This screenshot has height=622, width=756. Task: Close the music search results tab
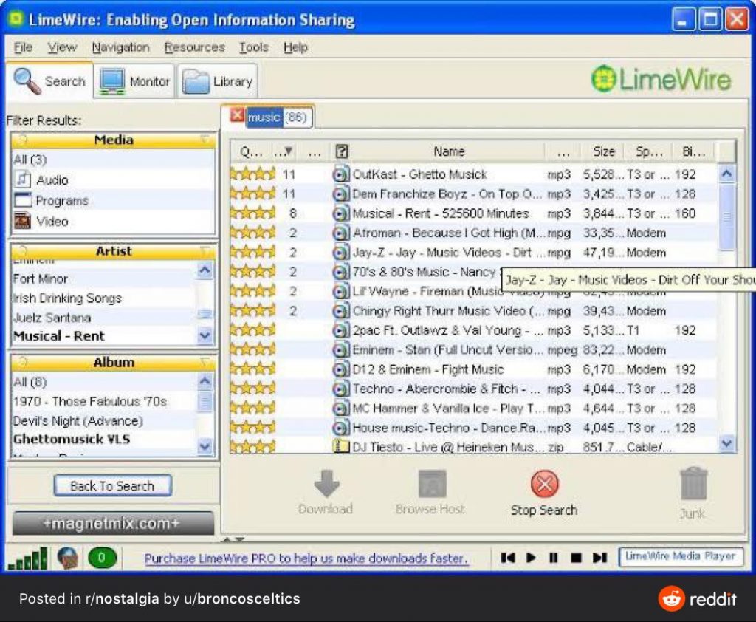click(x=236, y=115)
